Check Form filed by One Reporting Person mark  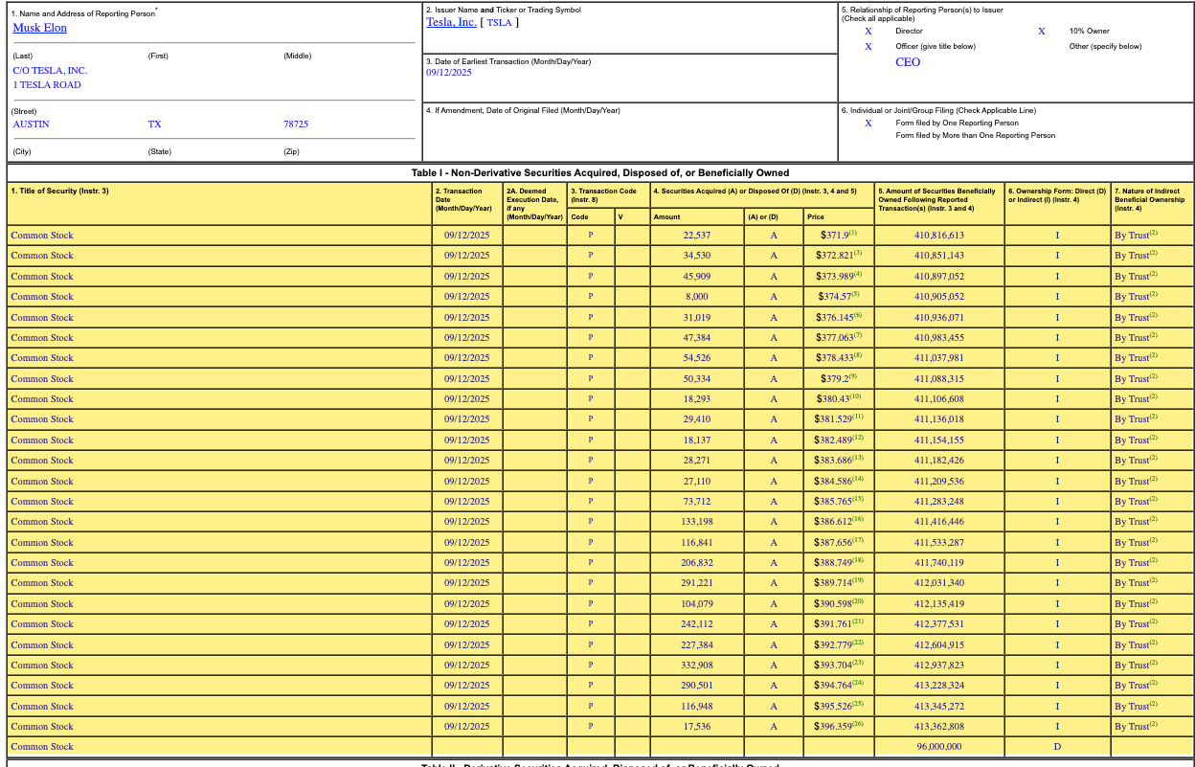point(868,123)
